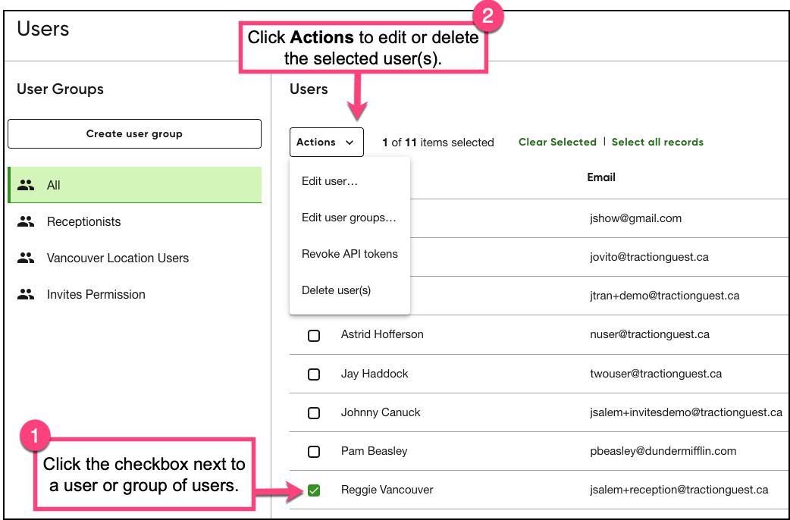Check Jay Haddock's checkbox
This screenshot has height=520, width=790.
314,374
